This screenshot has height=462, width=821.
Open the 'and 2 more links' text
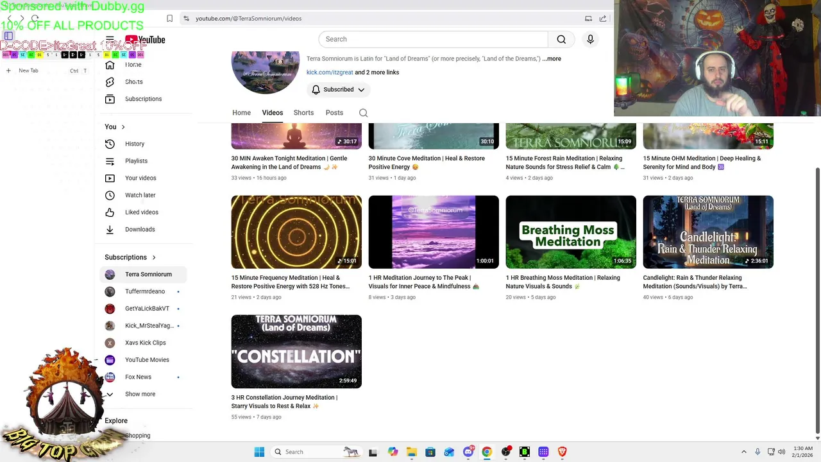[377, 73]
